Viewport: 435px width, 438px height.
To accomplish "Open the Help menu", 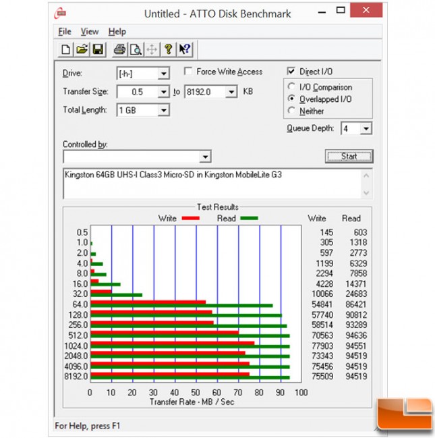I will coord(117,32).
